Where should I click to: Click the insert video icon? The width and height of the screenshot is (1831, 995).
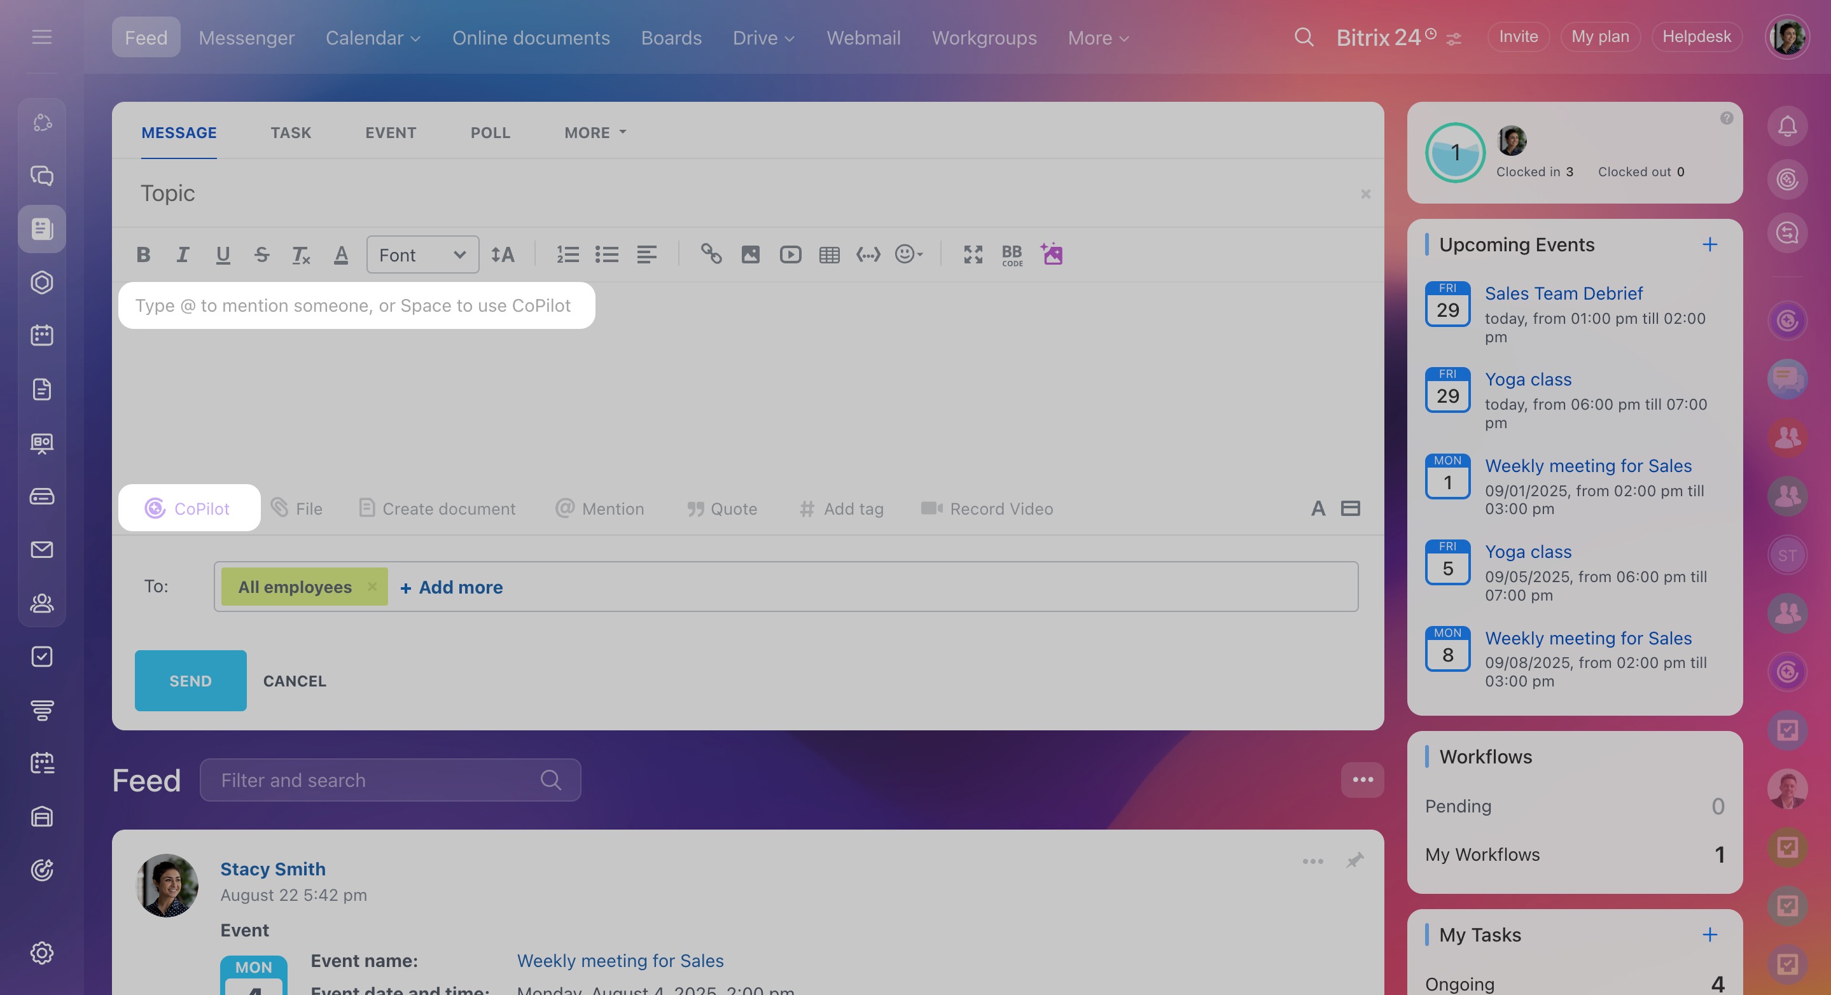click(x=790, y=254)
